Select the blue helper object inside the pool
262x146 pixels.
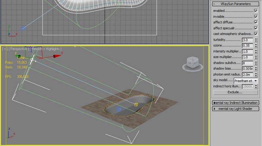pyautogui.click(x=119, y=109)
